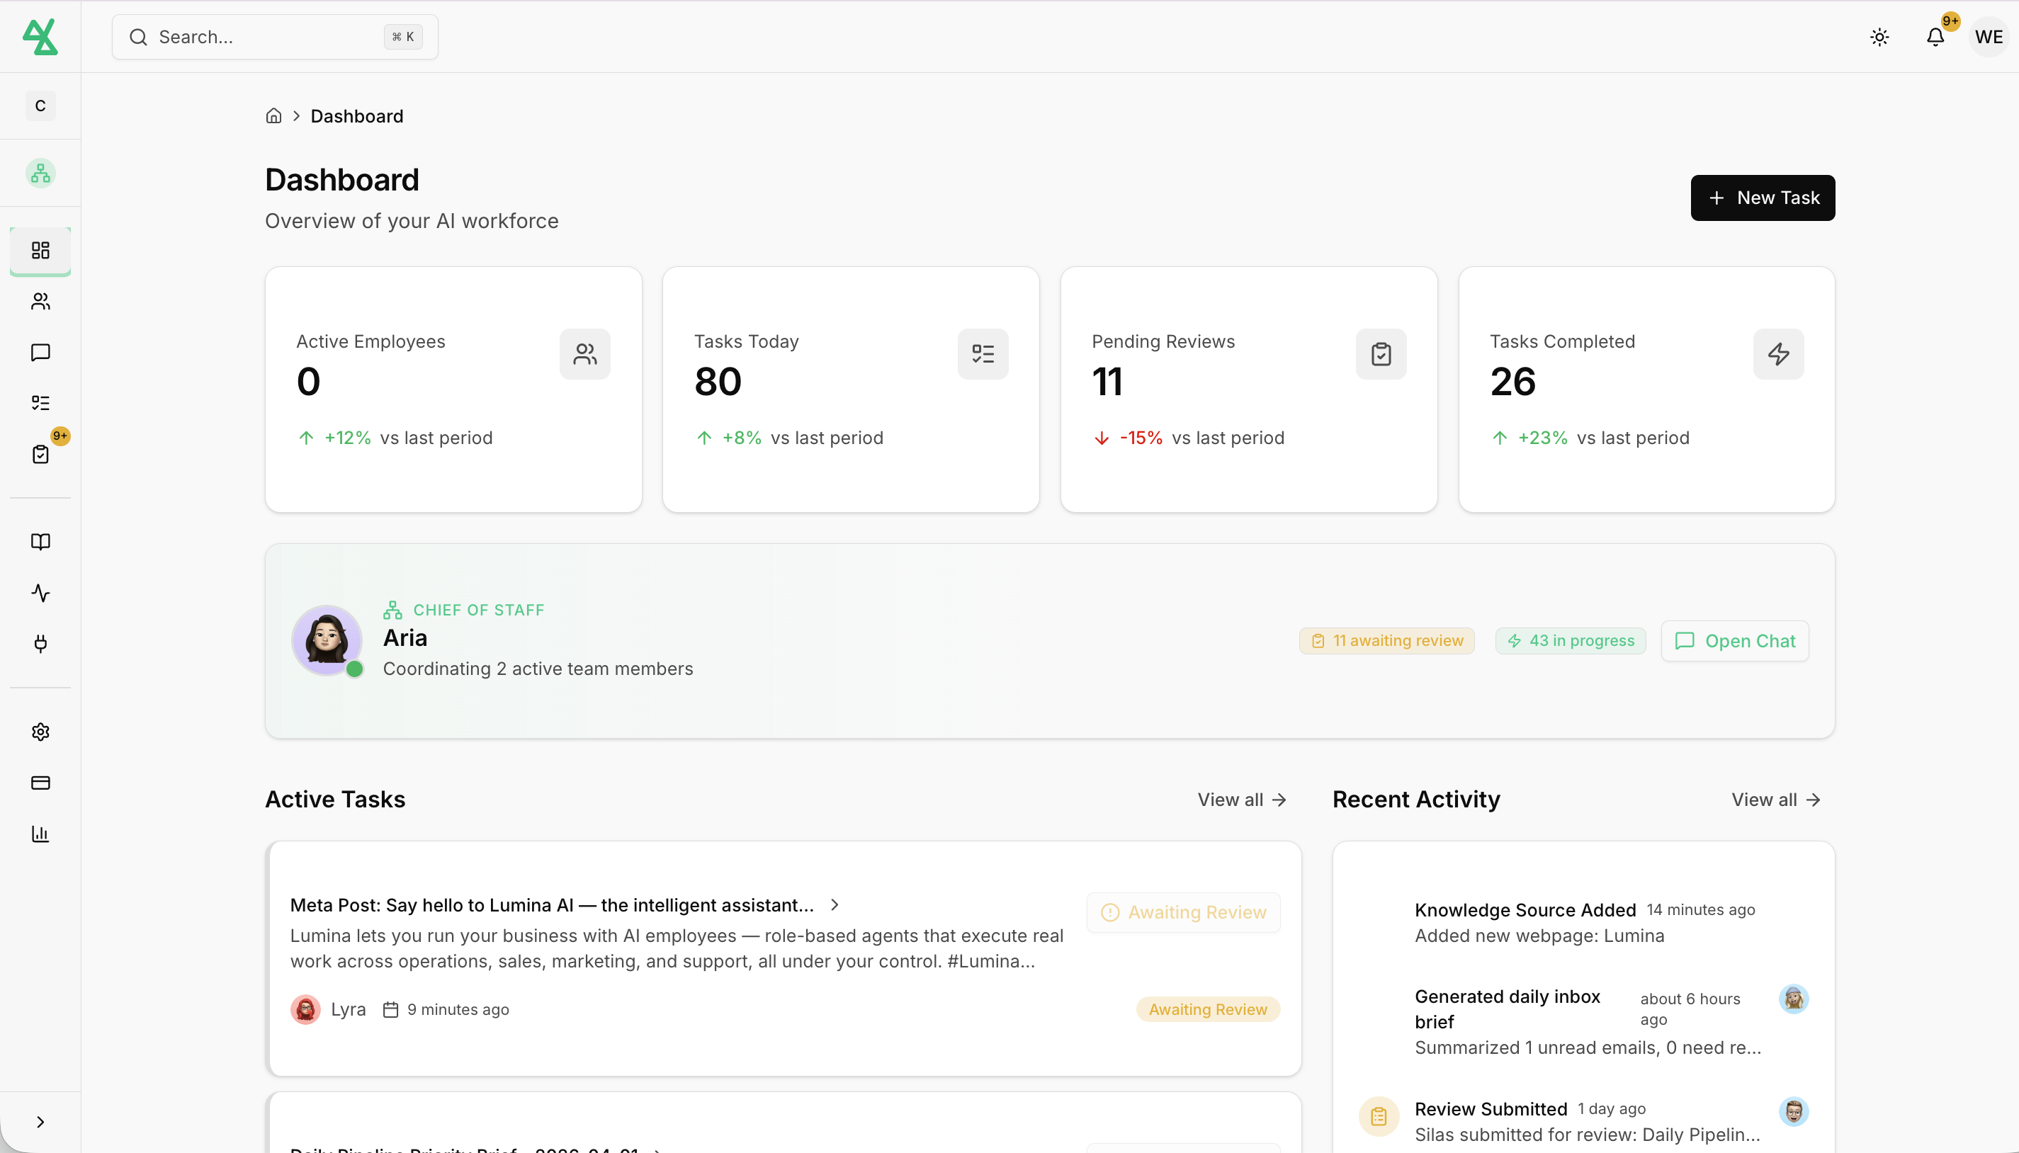Open the Knowledge book sidebar icon

coord(40,542)
